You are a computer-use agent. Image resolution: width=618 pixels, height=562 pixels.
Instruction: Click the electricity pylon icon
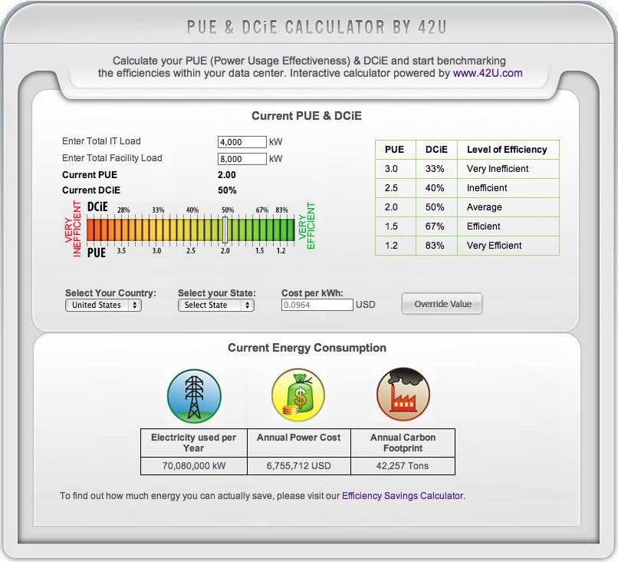(x=194, y=396)
